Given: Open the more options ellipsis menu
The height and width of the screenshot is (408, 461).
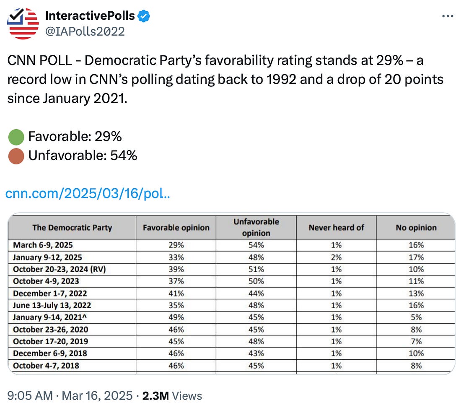Looking at the screenshot, I should pos(448,16).
